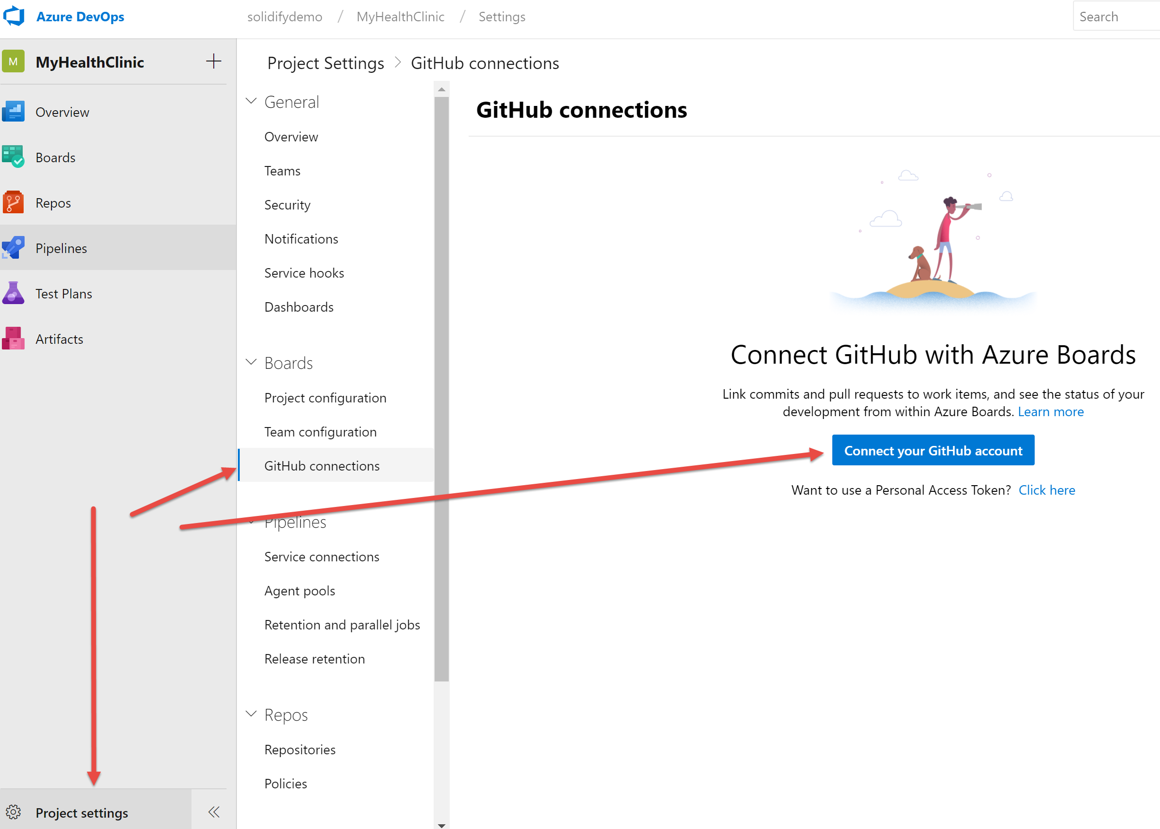Open Security settings page
The width and height of the screenshot is (1160, 829).
point(288,205)
